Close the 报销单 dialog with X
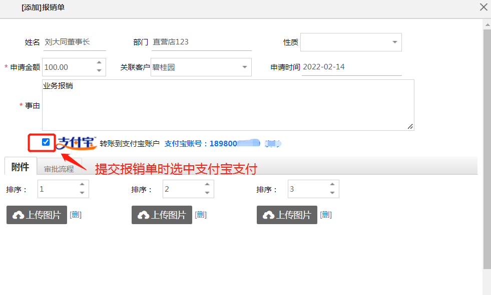Screen dimensions: 491x295 pos(483,7)
